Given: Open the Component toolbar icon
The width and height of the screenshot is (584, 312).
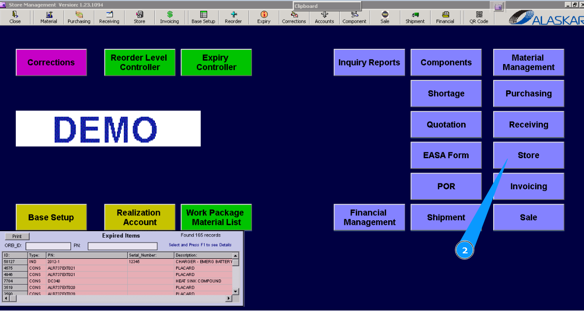Looking at the screenshot, I should click(355, 18).
